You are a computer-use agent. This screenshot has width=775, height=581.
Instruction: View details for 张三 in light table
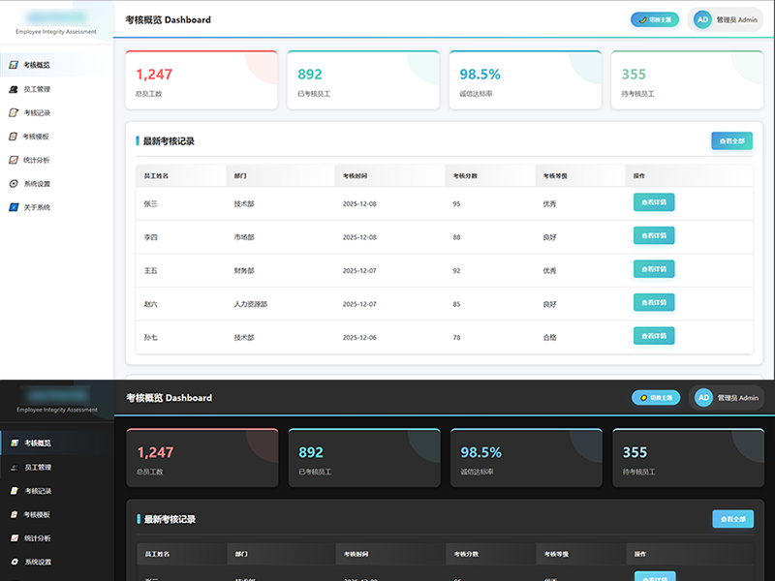click(654, 202)
